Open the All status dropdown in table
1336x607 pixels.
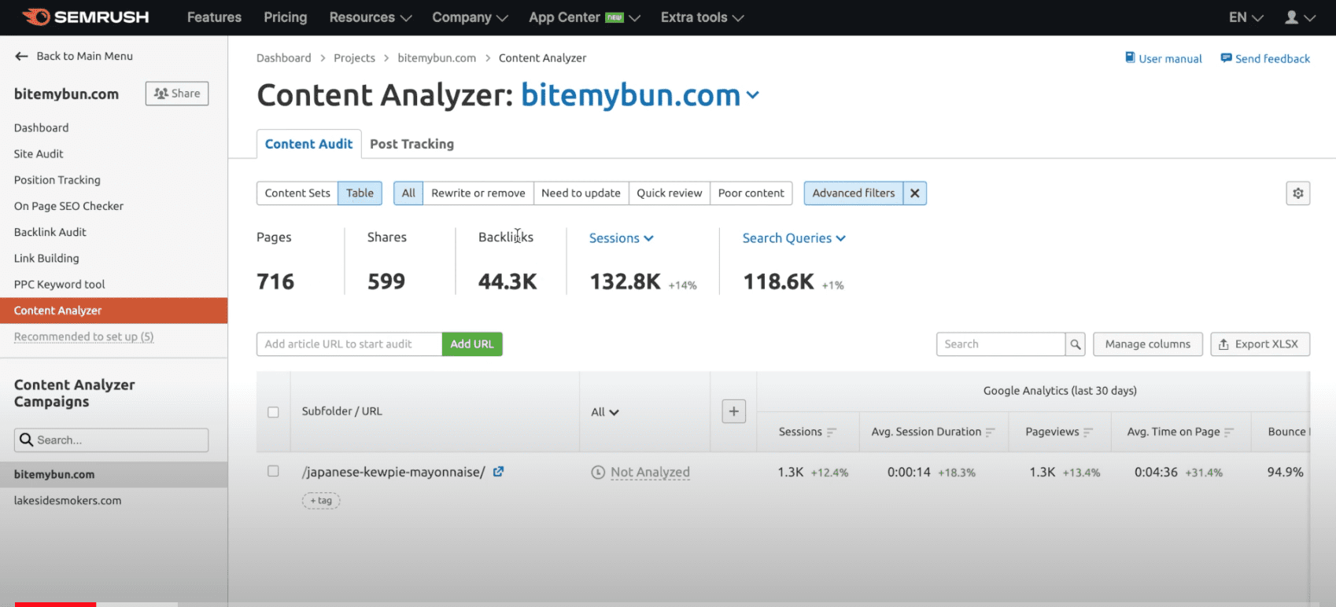(605, 412)
